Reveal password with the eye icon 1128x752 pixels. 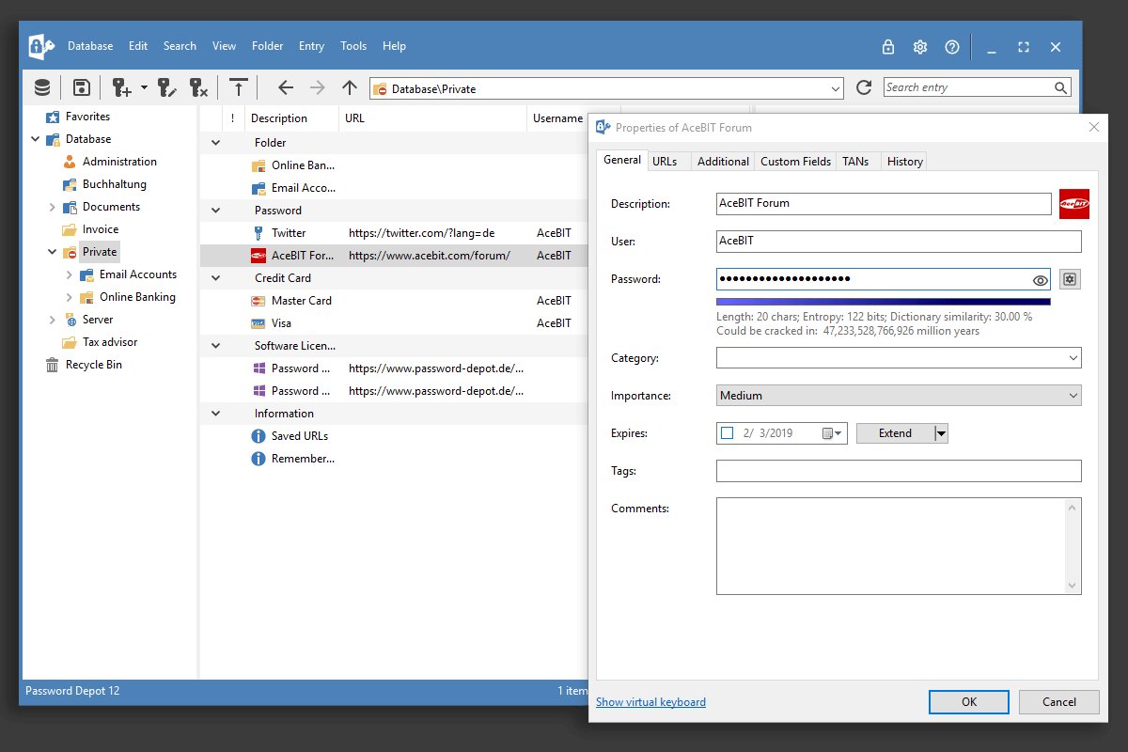click(1040, 279)
